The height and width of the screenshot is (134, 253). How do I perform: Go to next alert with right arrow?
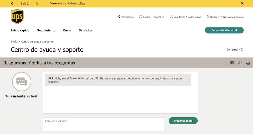(37, 4)
